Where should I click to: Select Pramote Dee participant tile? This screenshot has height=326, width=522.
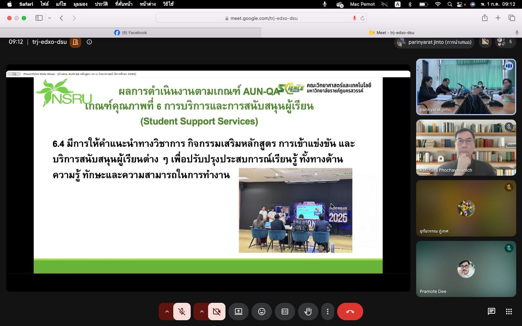click(466, 269)
